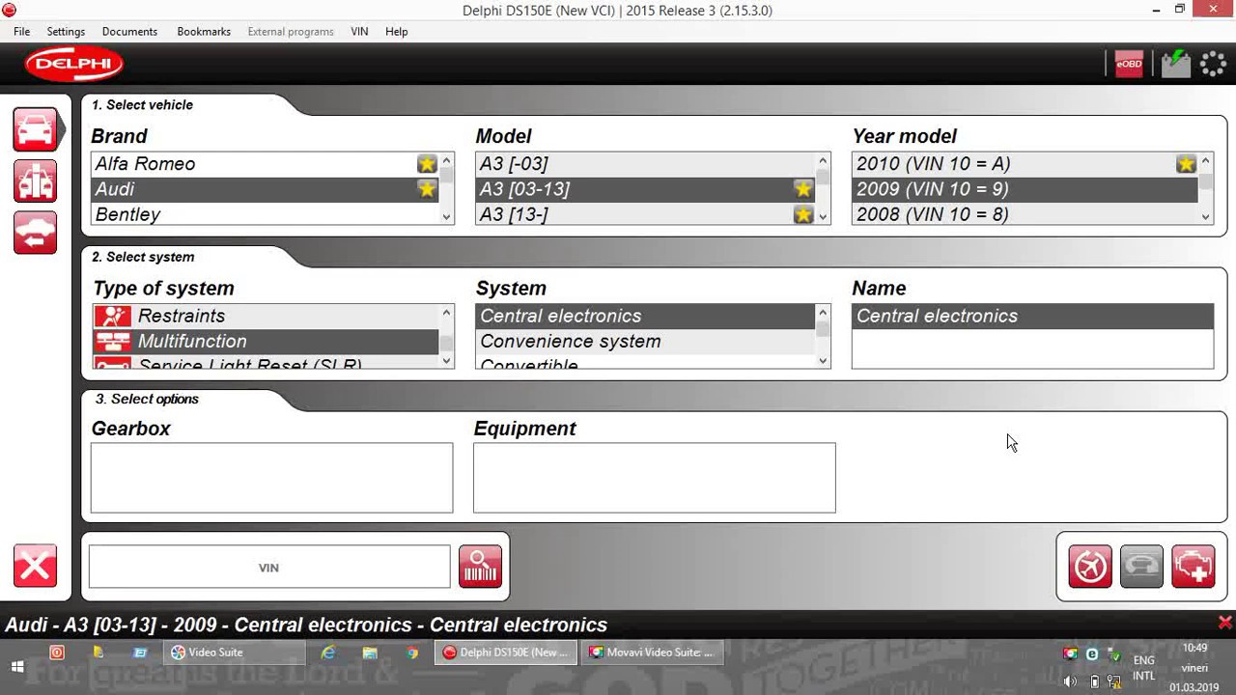
Task: Open Internet Explorer from taskbar
Action: tap(328, 653)
